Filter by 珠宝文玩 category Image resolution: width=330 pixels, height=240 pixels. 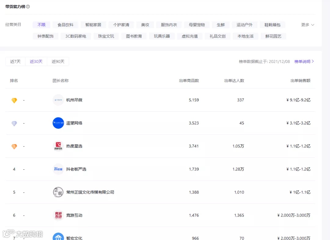106,36
